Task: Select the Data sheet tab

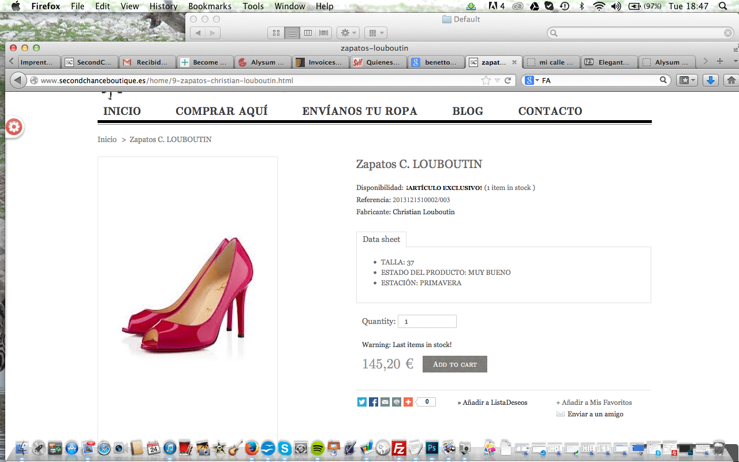Action: coord(382,239)
